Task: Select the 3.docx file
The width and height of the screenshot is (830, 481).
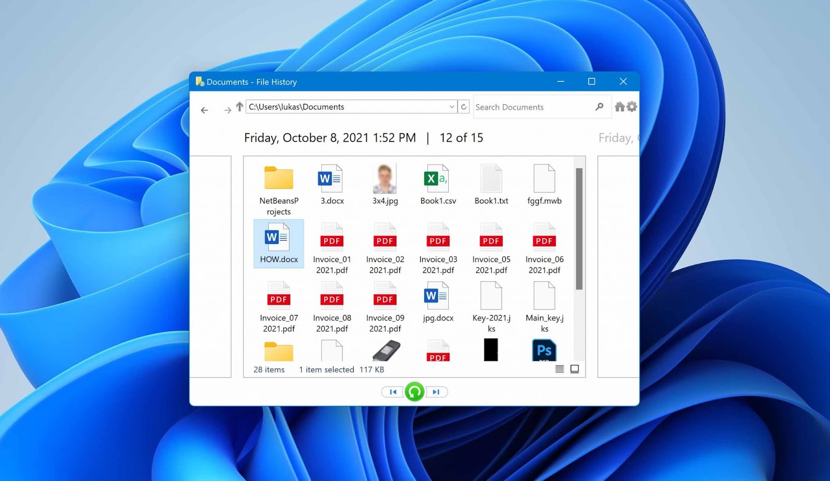Action: [x=332, y=185]
